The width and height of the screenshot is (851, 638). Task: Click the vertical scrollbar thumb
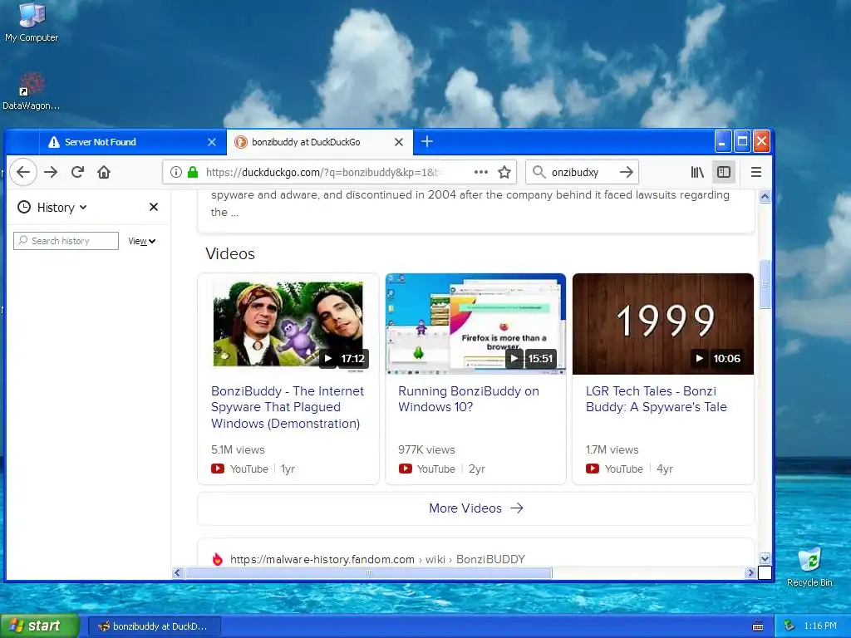pos(765,284)
